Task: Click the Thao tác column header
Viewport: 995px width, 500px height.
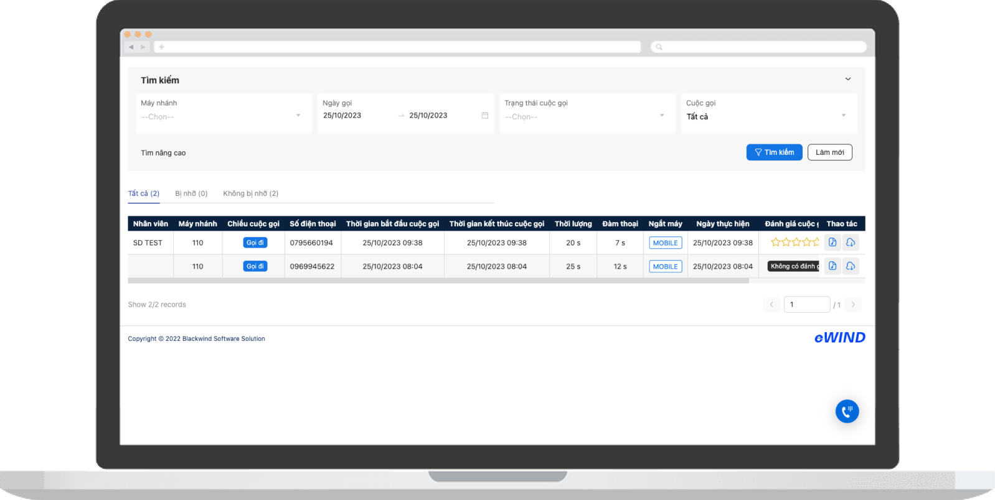Action: 842,224
